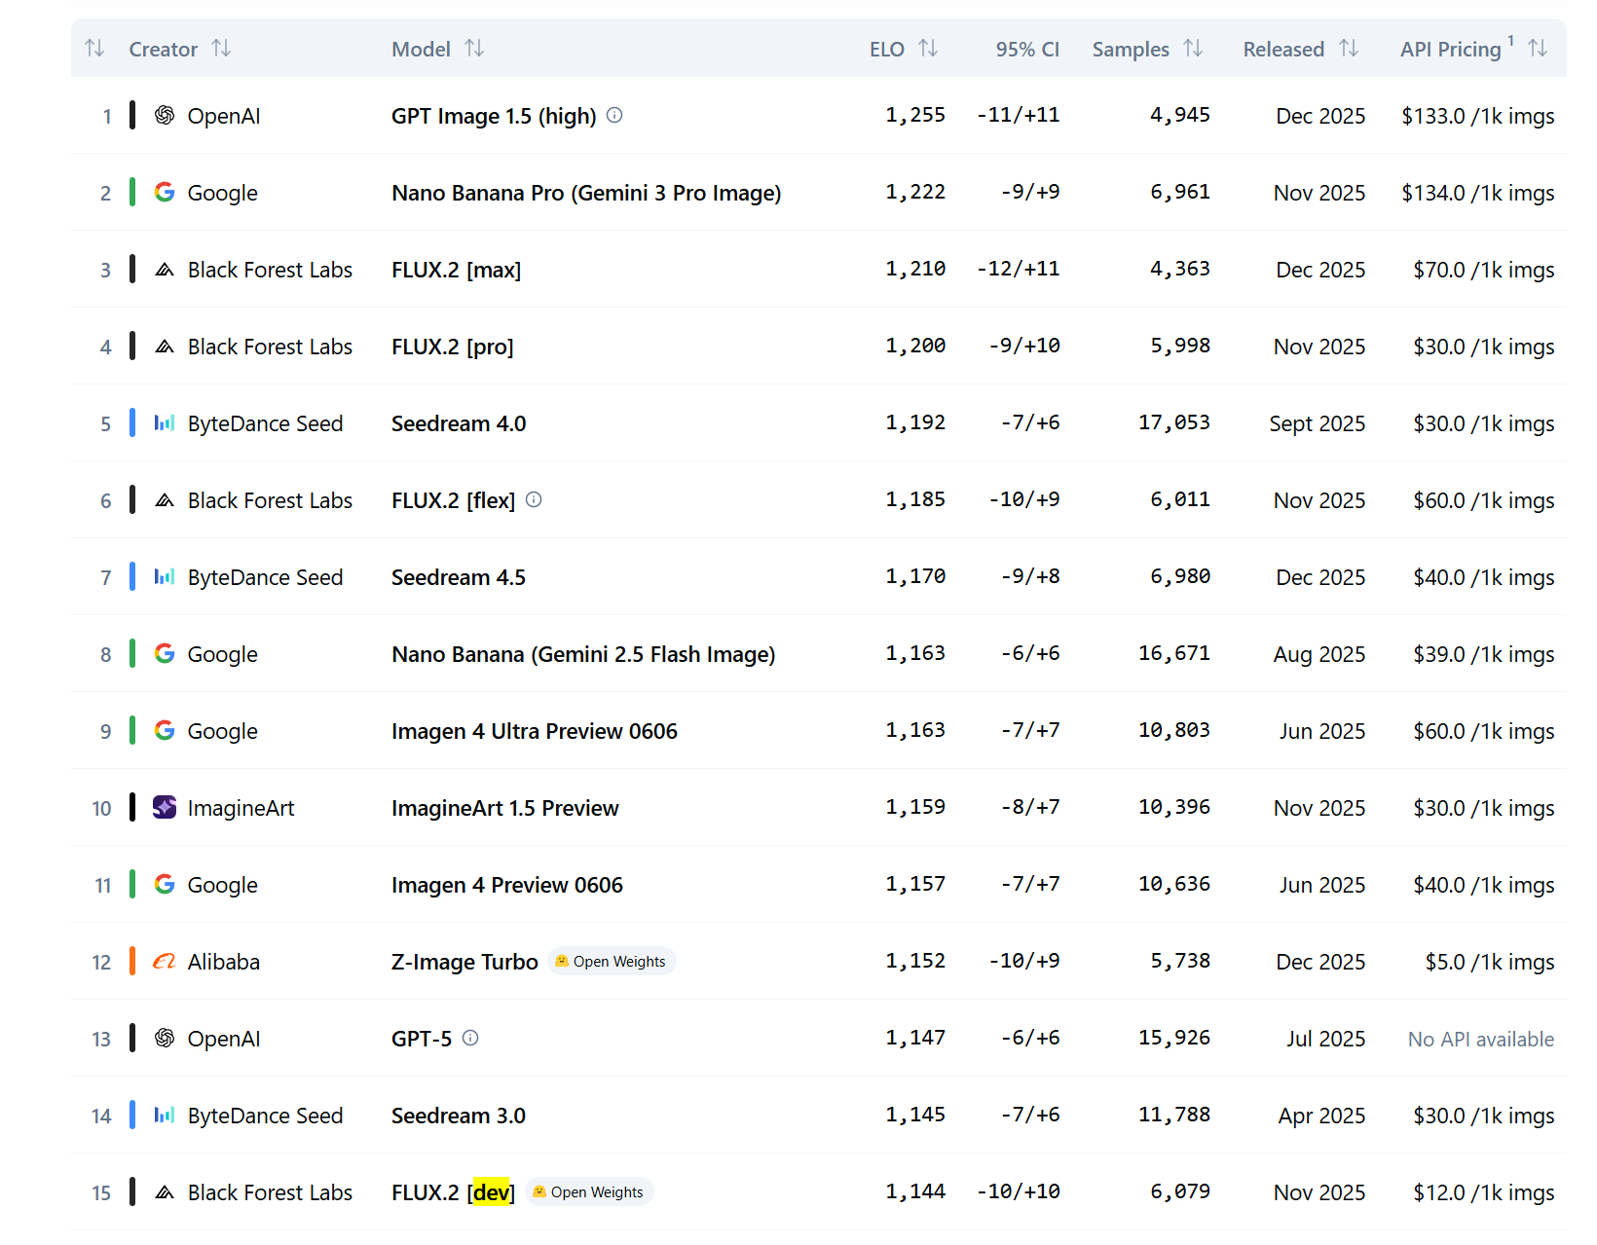This screenshot has height=1245, width=1597.
Task: Click the Creator column header label
Action: point(163,49)
